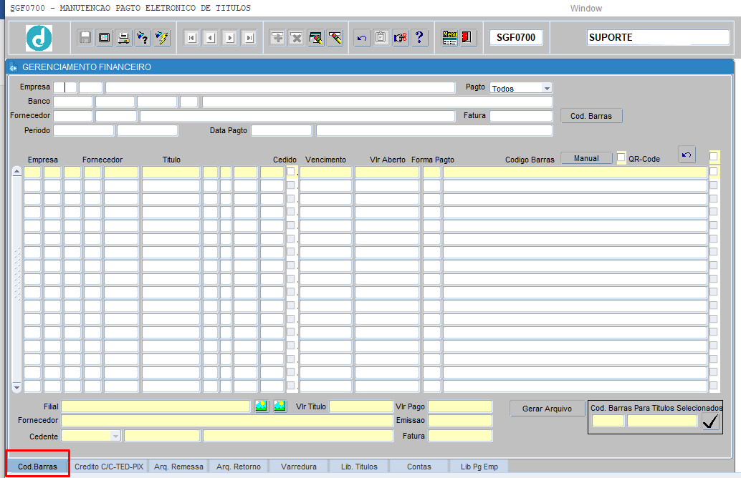
Task: Go to last record navigation icon
Action: (249, 38)
